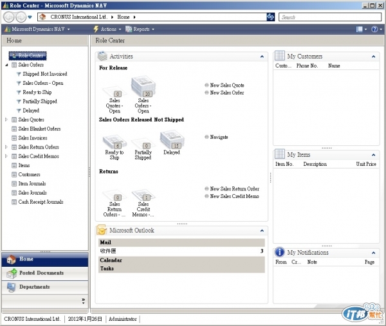Screen dimensions: 386x326
Task: Open the Microsoft Dynamics NAV menu
Action: pos(37,29)
